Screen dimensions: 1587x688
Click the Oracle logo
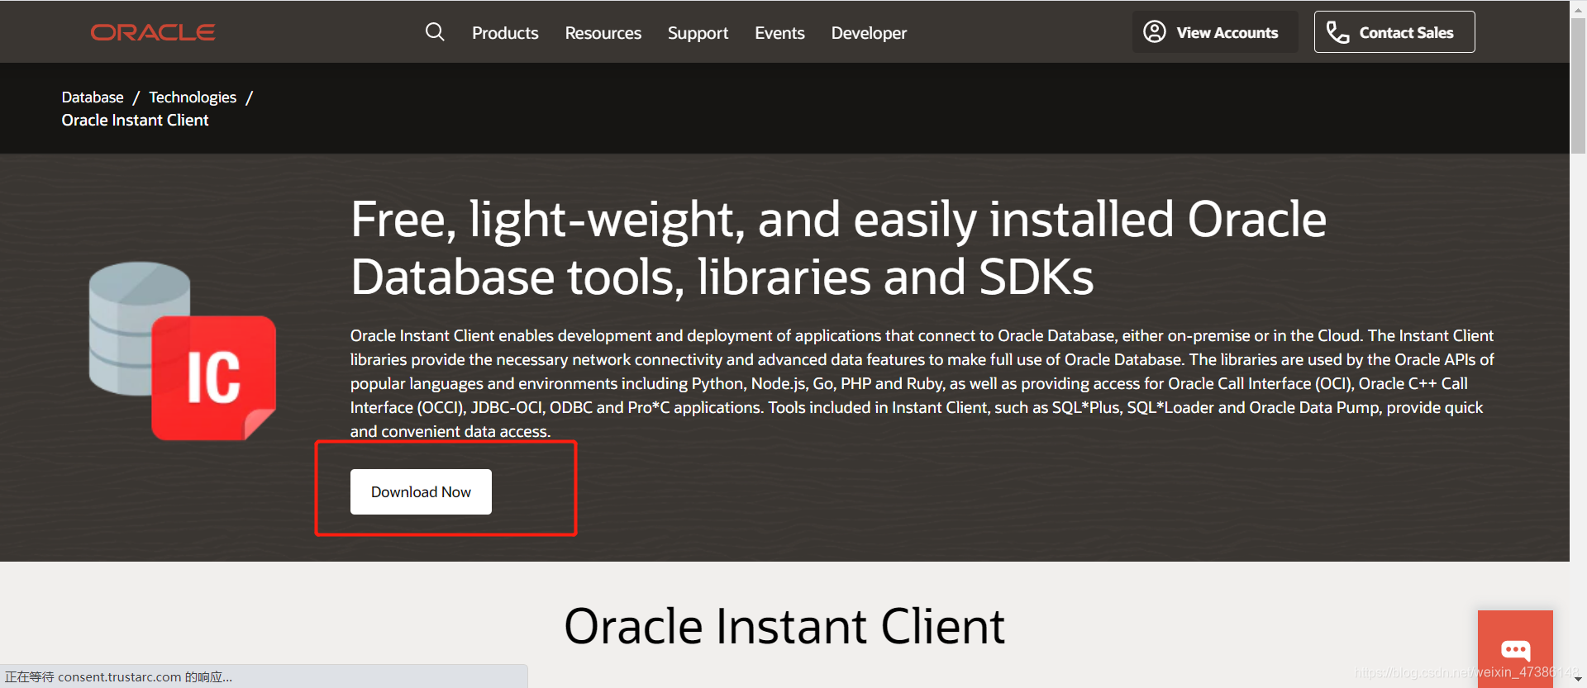pyautogui.click(x=153, y=32)
